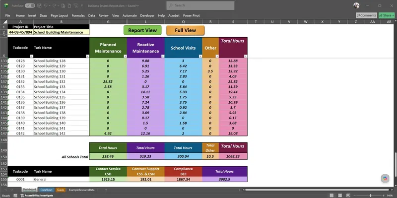
Task: Open the File menu
Action: [x=7, y=15]
